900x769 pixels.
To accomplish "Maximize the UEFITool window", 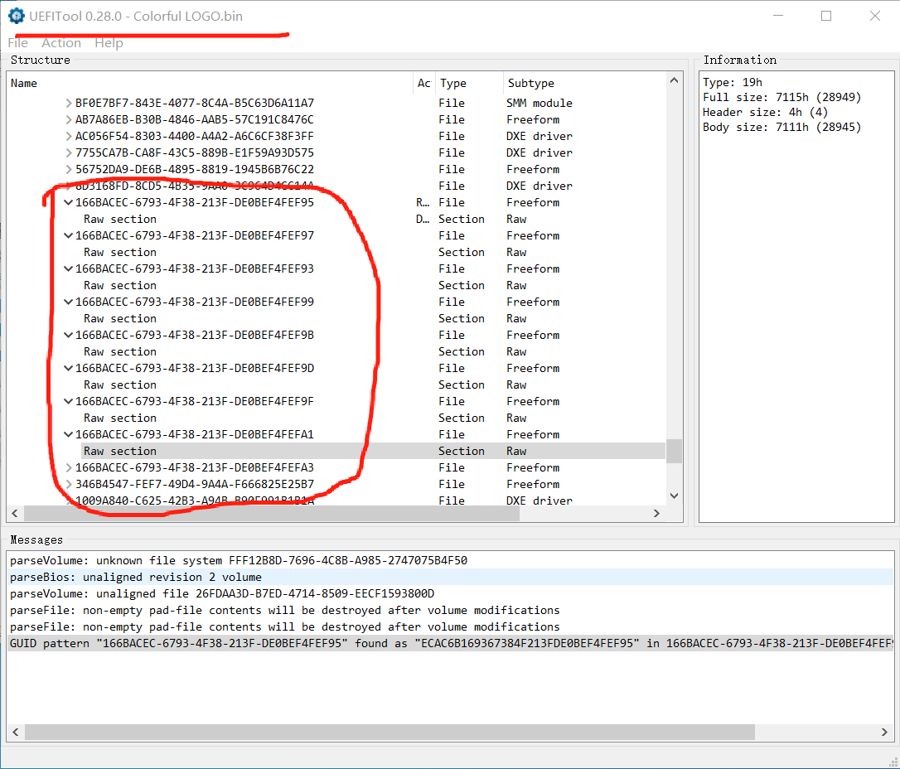I will [x=826, y=16].
